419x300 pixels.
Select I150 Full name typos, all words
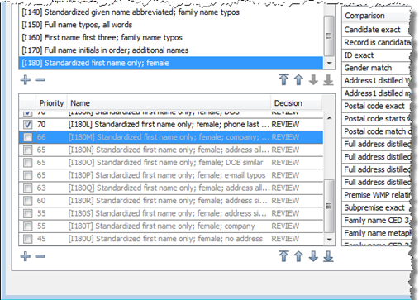171,25
